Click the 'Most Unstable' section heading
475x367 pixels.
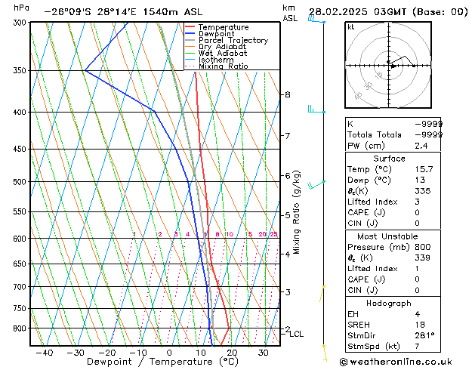click(387, 236)
